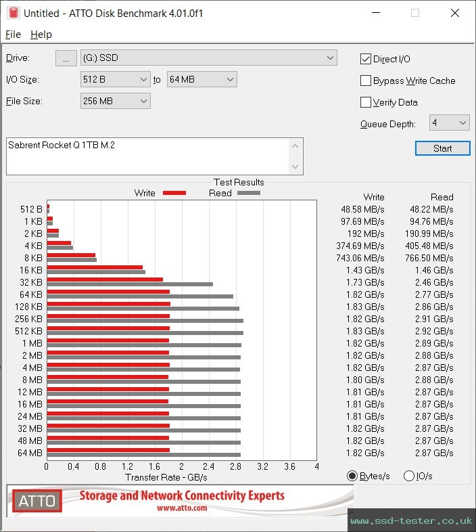Click the 48.58 MB/s write value
The width and height of the screenshot is (476, 532).
click(x=362, y=209)
